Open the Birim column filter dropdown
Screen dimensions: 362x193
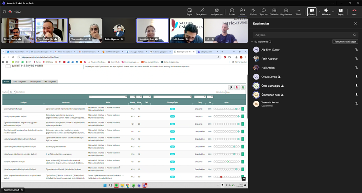click(x=108, y=97)
